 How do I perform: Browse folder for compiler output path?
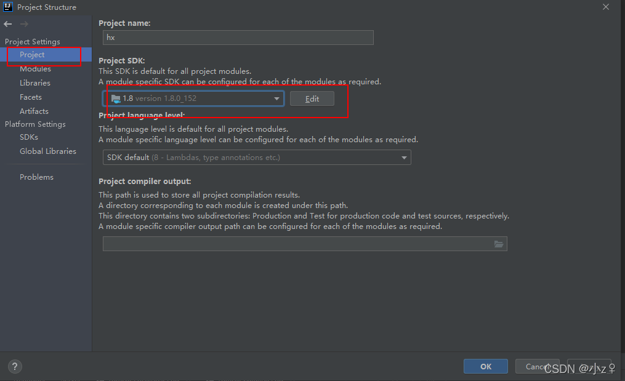click(498, 244)
